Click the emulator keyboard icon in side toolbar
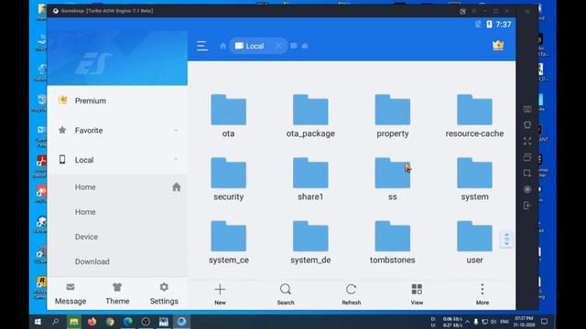 pos(527,110)
